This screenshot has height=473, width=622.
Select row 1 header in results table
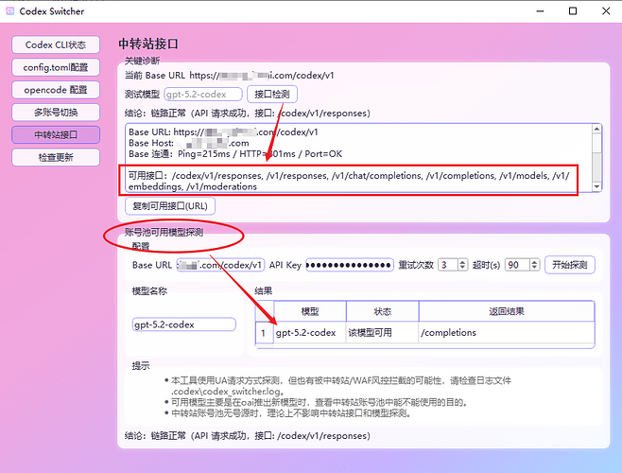(264, 333)
